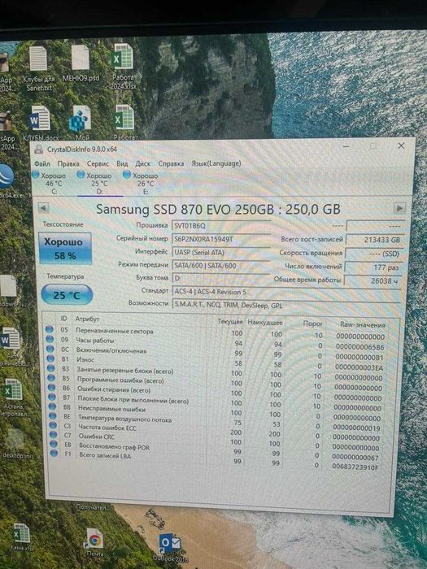Click the Raw-значения column header
The image size is (427, 569).
pos(363,324)
